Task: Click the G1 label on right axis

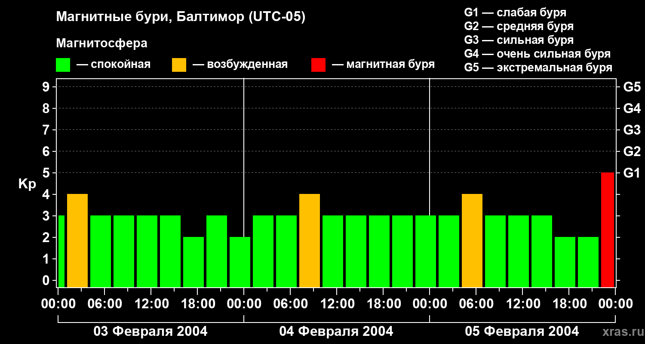Action: 632,173
